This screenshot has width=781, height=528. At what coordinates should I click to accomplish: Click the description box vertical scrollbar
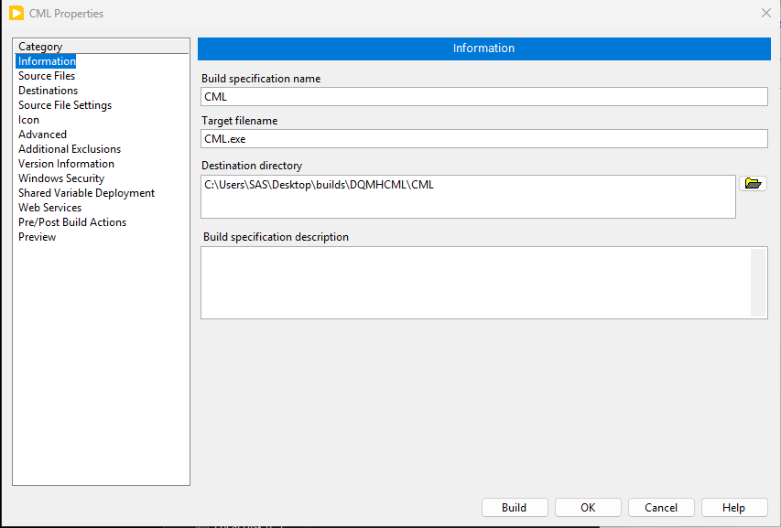click(758, 283)
